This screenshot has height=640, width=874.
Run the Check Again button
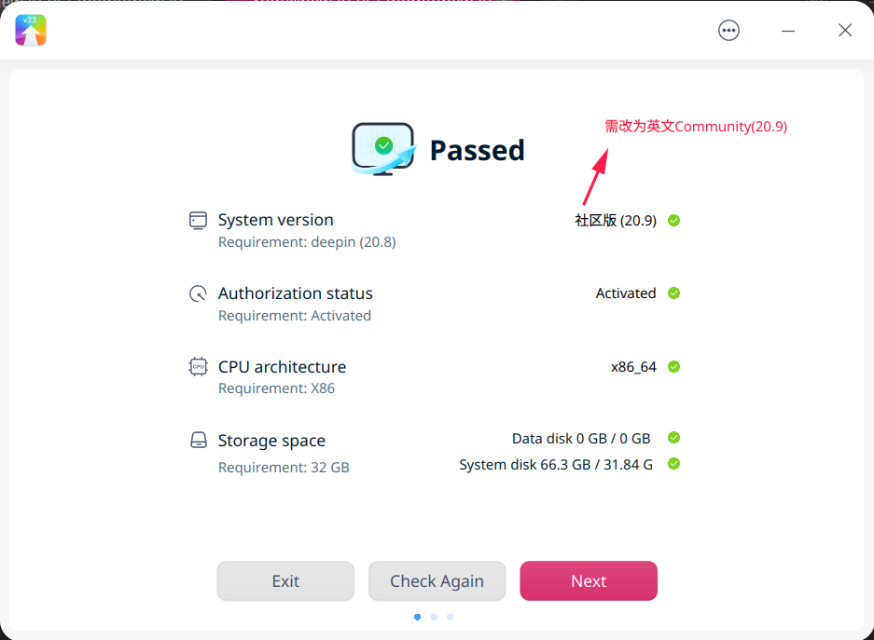pos(437,580)
